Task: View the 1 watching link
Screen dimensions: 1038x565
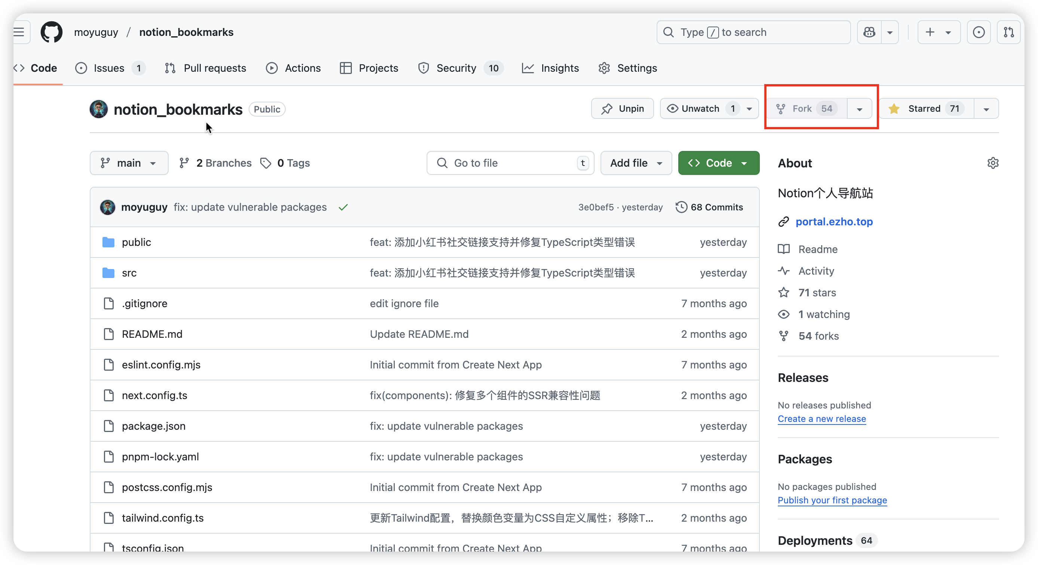Action: click(814, 315)
